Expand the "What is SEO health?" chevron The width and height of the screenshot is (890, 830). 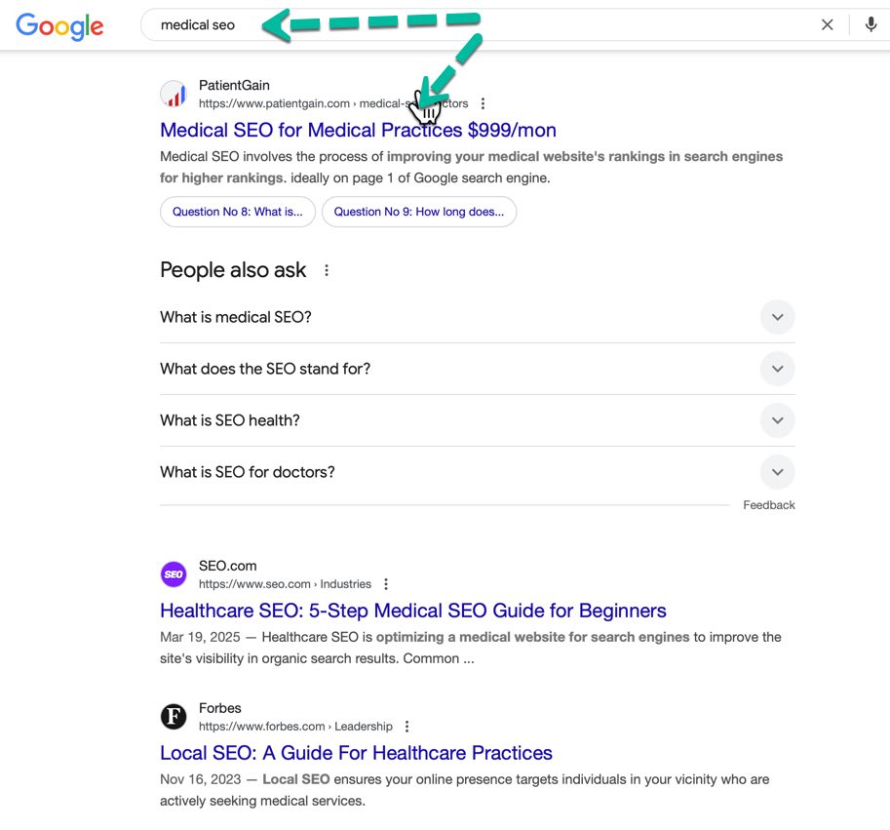tap(777, 420)
